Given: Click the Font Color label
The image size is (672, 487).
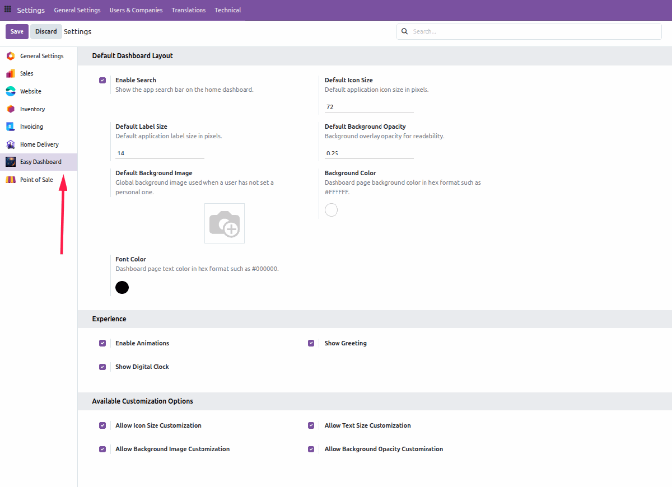Looking at the screenshot, I should pyautogui.click(x=130, y=259).
